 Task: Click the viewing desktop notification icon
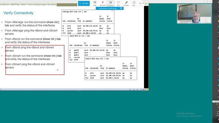(x=121, y=8)
